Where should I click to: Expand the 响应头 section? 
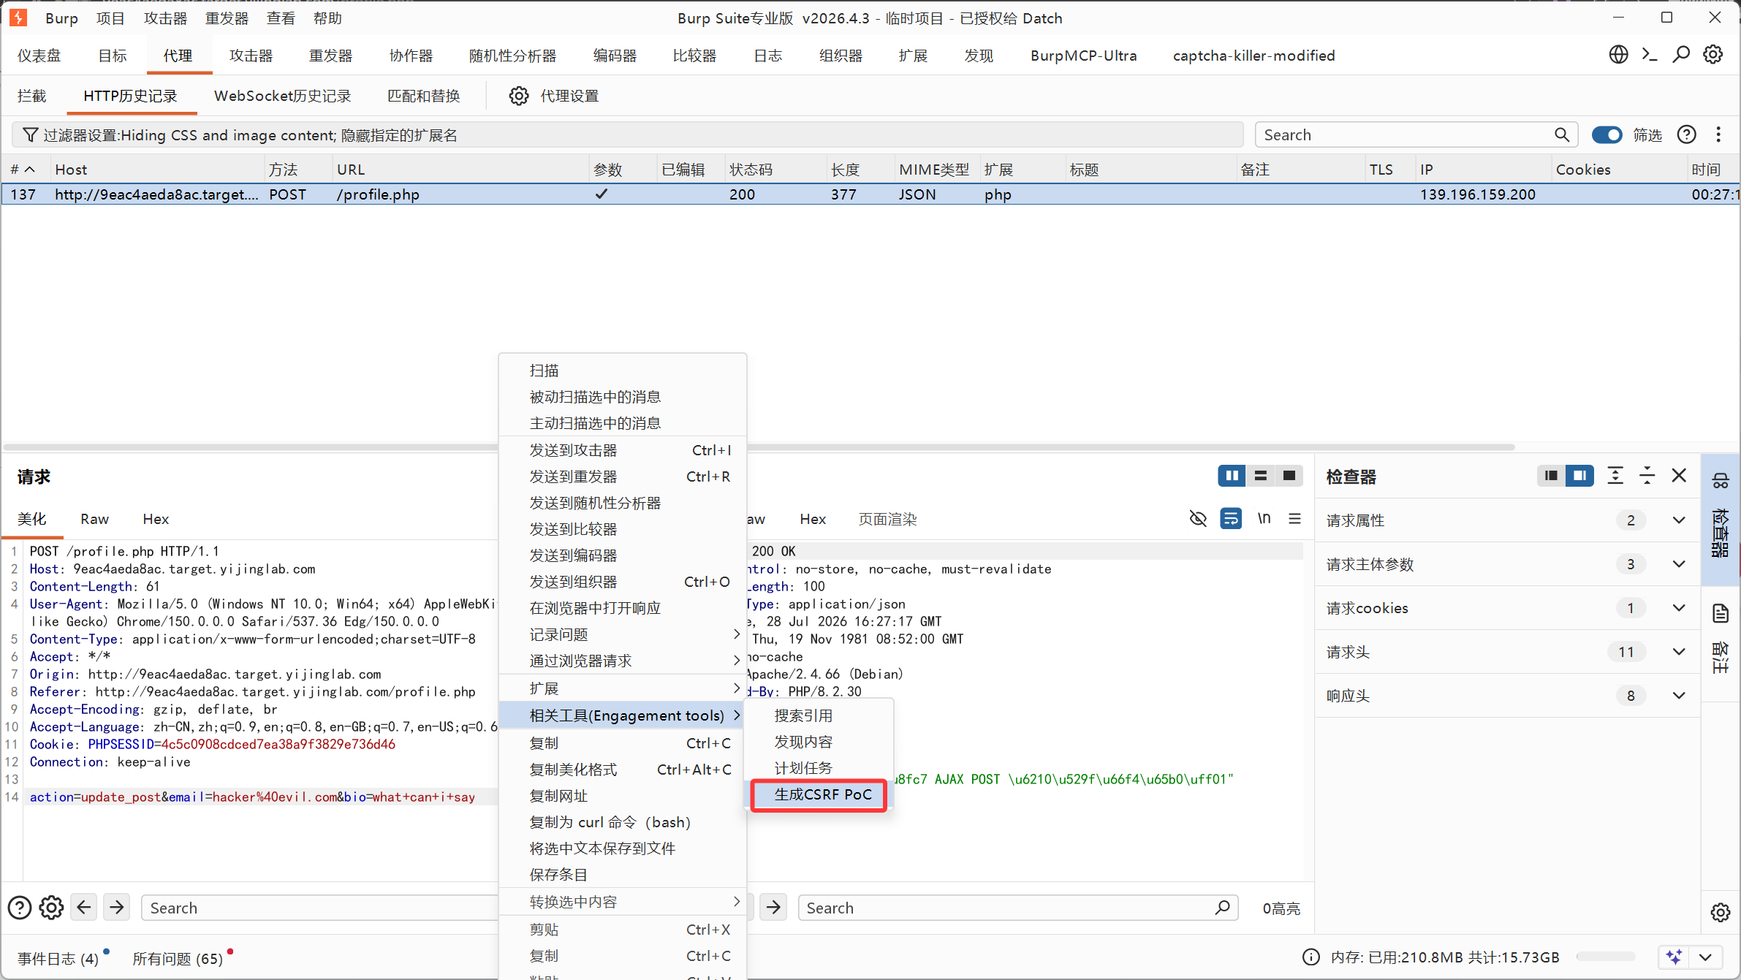(x=1680, y=696)
